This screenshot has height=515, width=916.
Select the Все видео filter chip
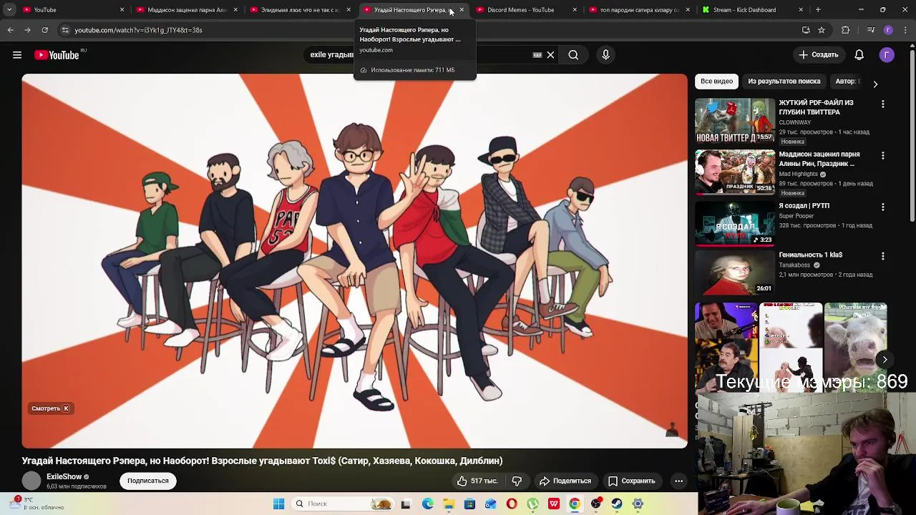[x=716, y=82]
